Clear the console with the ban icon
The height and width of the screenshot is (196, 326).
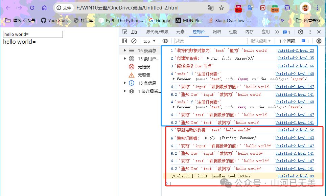click(134, 41)
